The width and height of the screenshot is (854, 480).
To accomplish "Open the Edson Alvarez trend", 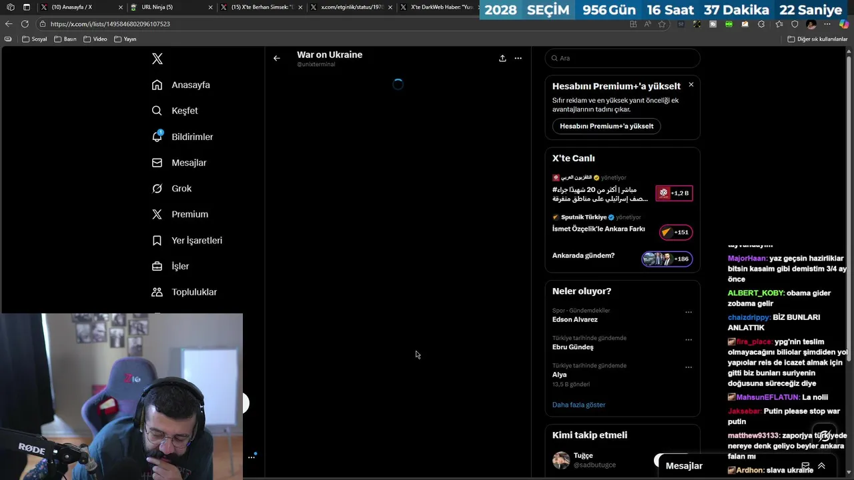I will point(575,319).
